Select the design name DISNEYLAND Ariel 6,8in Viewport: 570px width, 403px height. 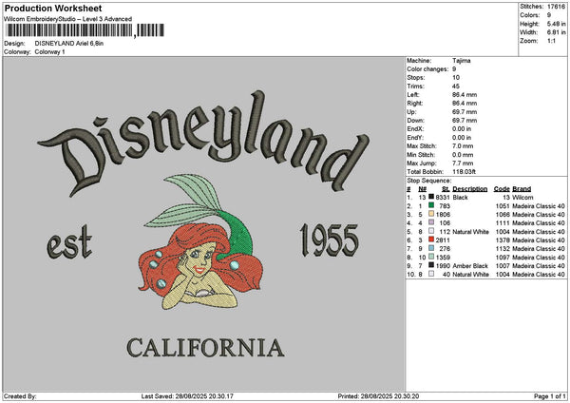pyautogui.click(x=69, y=44)
